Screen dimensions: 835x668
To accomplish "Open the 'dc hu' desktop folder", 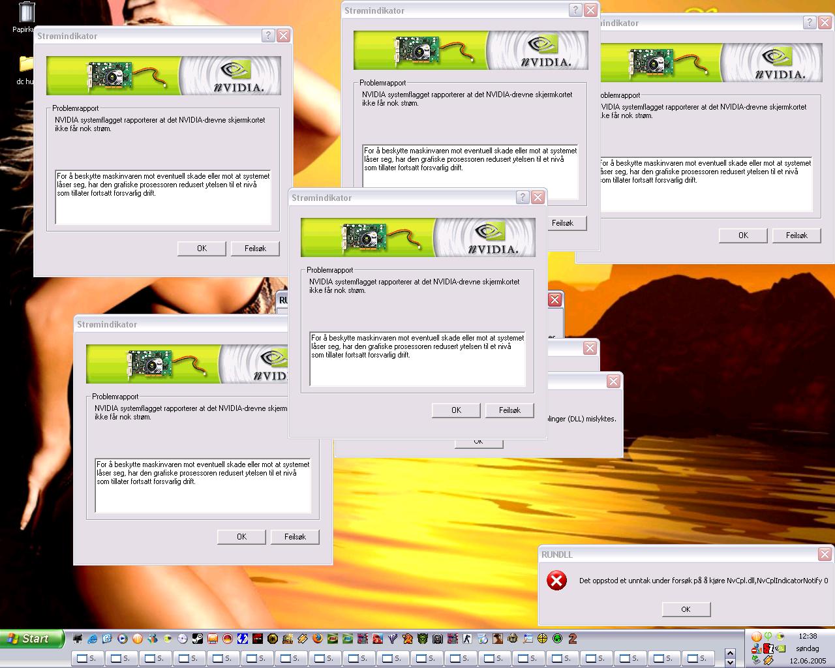I will (26, 64).
